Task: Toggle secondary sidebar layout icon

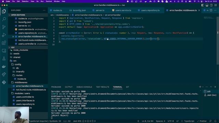Action: pyautogui.click(x=211, y=5)
